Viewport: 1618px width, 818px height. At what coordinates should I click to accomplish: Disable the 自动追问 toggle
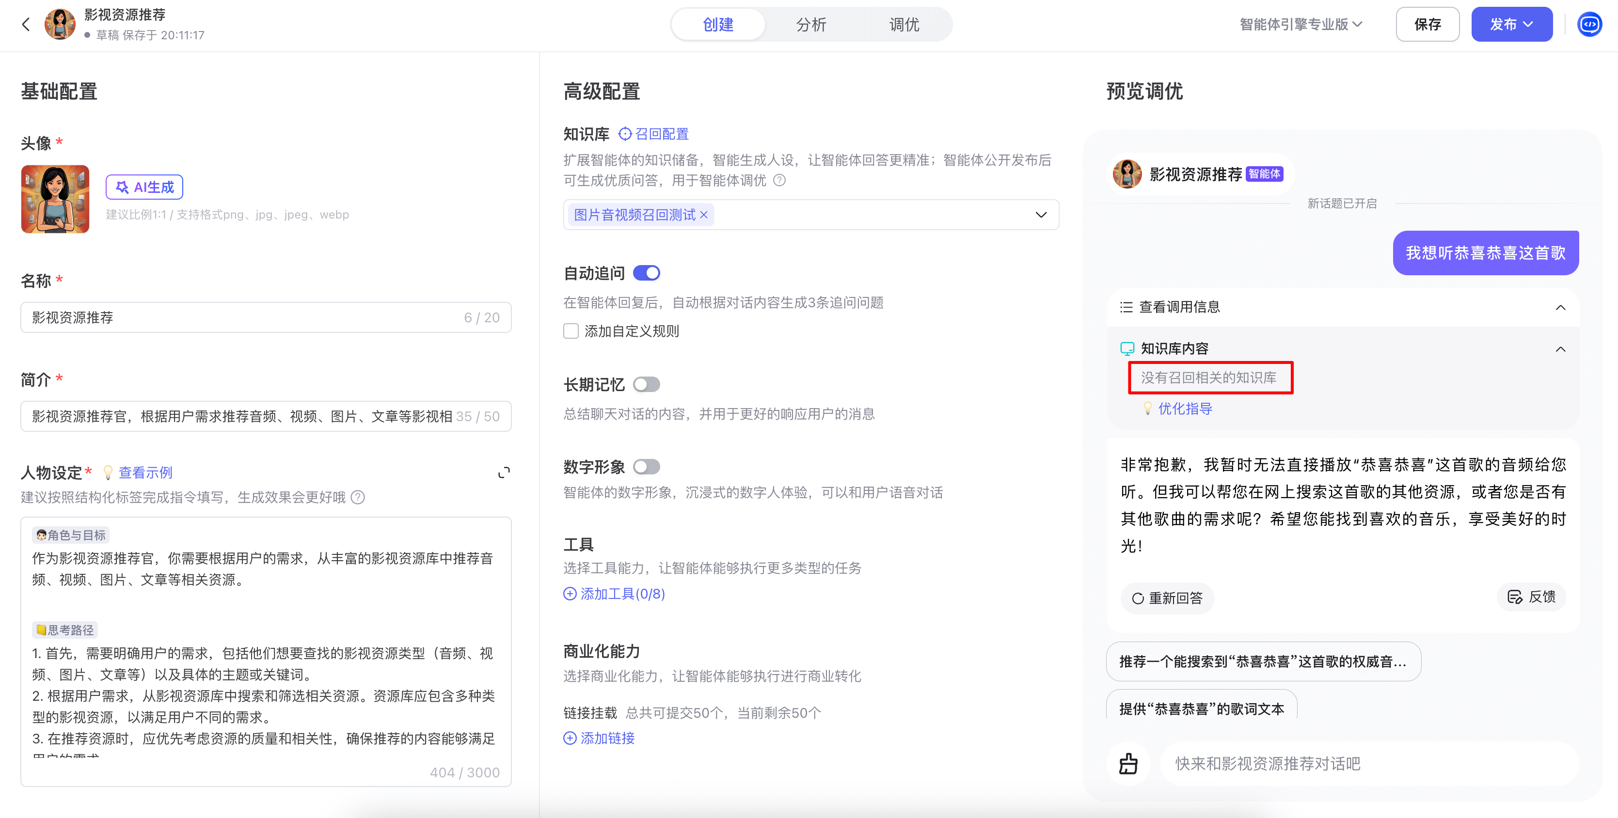point(646,273)
